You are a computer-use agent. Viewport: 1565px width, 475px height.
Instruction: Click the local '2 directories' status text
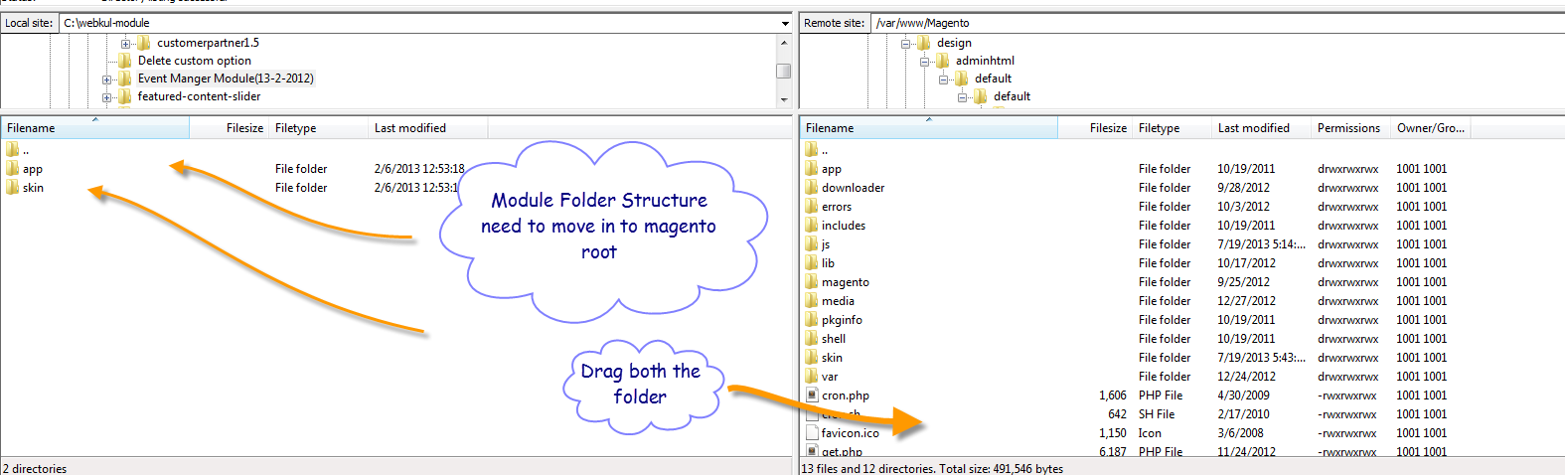(35, 468)
